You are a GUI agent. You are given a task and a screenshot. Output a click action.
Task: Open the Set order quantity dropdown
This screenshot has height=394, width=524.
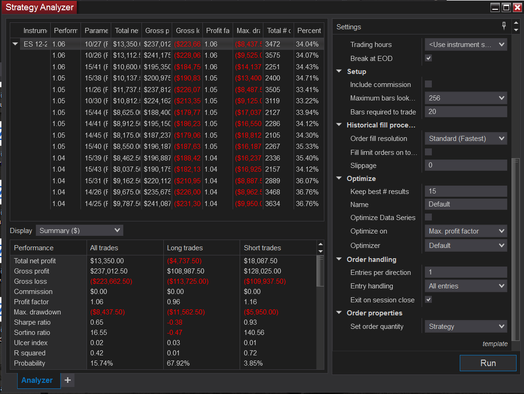[x=466, y=326]
